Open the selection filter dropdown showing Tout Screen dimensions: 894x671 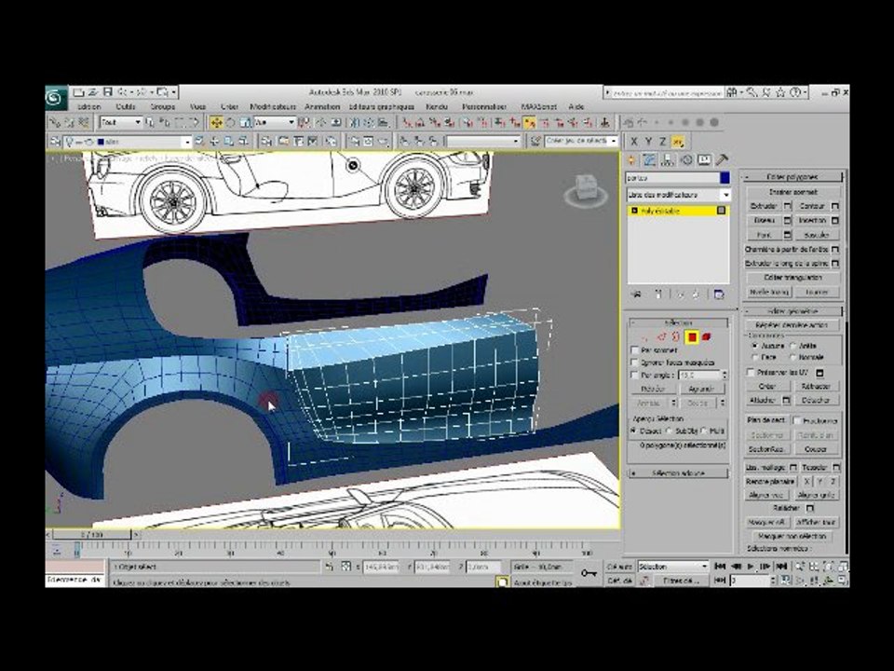(120, 123)
